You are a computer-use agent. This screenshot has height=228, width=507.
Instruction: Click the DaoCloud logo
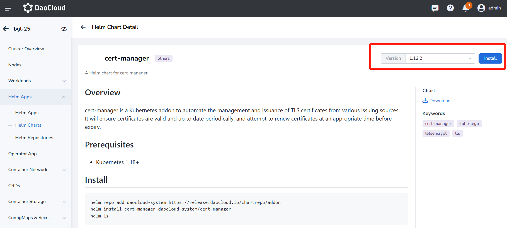pyautogui.click(x=44, y=8)
